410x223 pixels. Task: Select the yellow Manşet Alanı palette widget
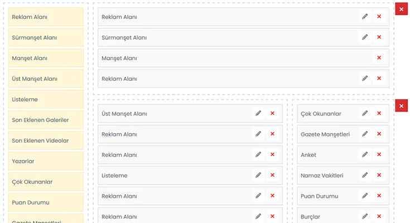[x=46, y=58]
